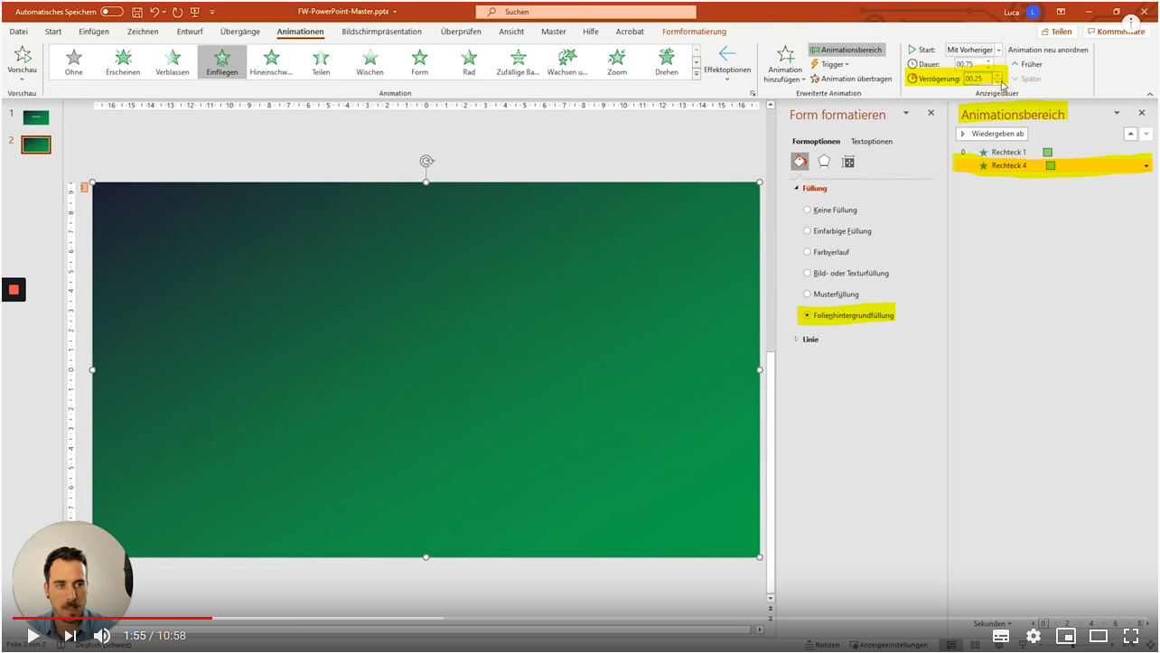Open the Datei menu
This screenshot has width=1160, height=653.
click(x=18, y=32)
